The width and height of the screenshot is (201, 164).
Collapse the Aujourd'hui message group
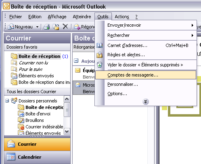point(76,61)
